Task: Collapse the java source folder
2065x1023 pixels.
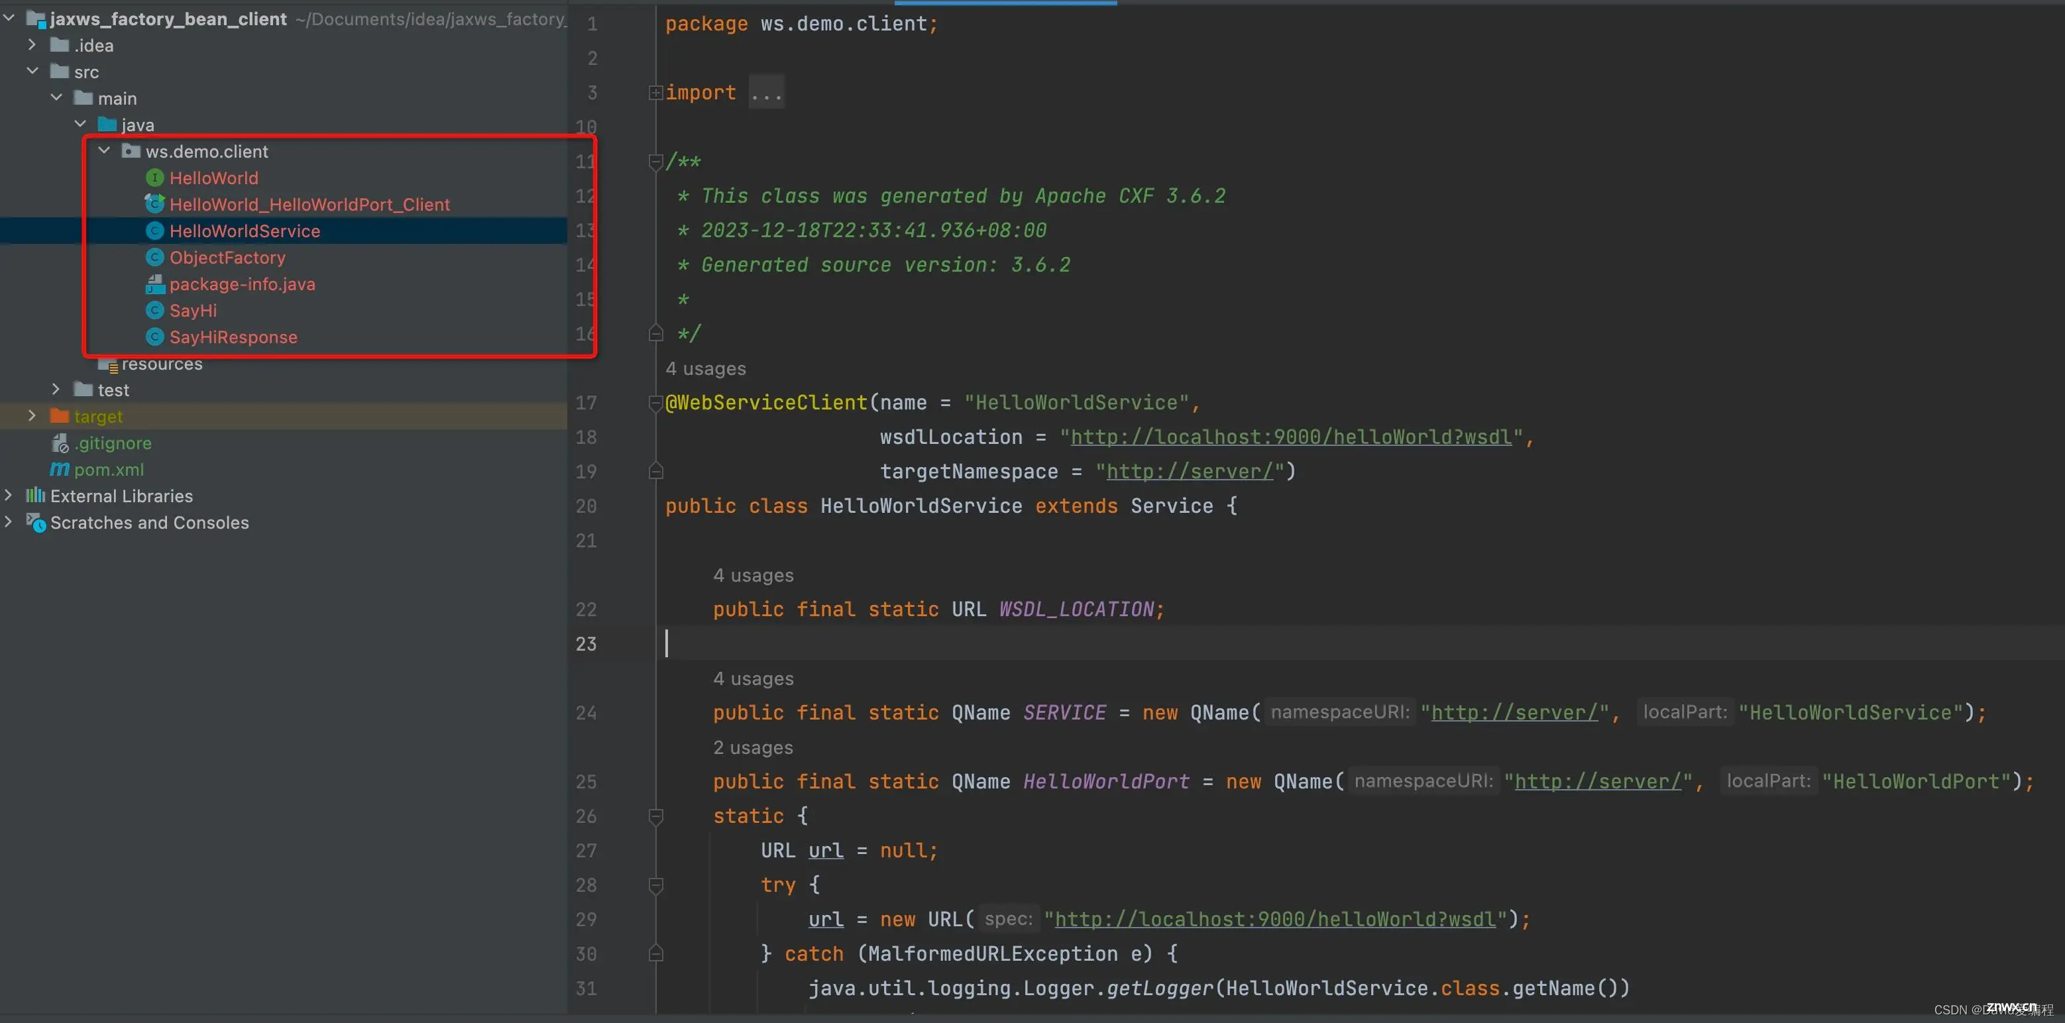Action: click(80, 125)
